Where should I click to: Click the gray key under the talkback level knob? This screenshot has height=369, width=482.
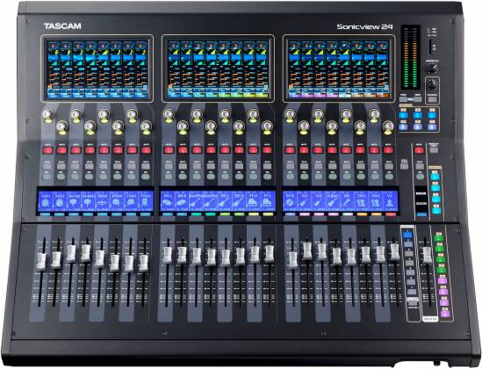[432, 99]
